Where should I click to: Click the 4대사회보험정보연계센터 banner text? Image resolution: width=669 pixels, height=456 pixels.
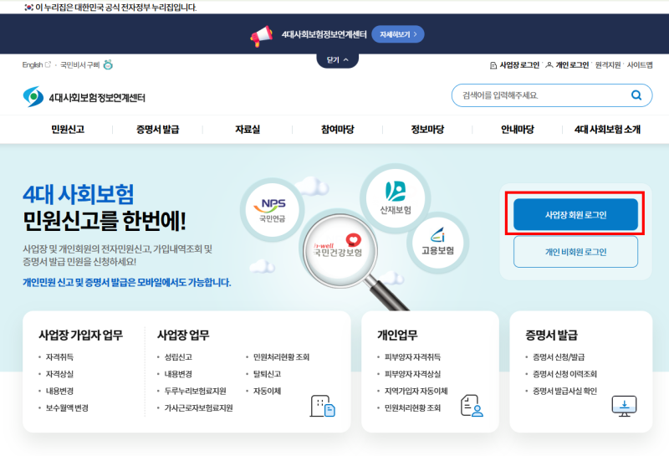tap(324, 34)
